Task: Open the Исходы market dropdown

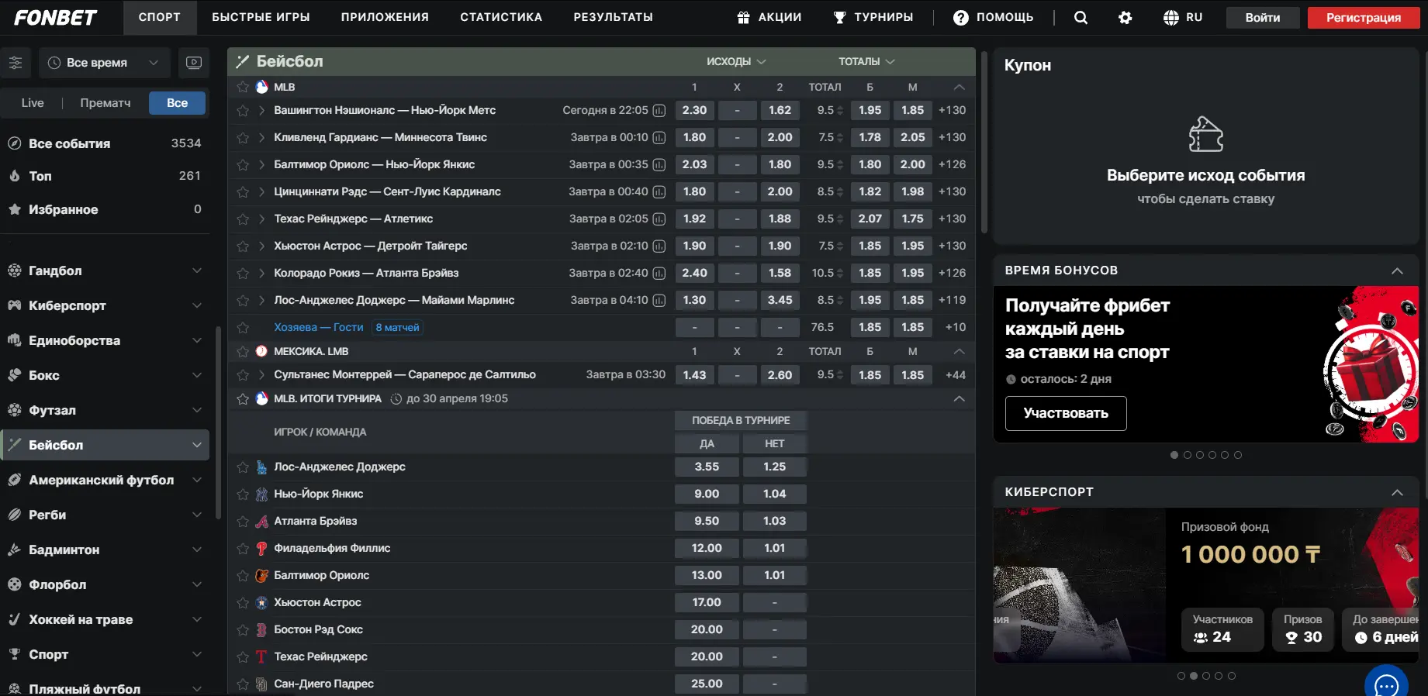Action: pyautogui.click(x=736, y=61)
